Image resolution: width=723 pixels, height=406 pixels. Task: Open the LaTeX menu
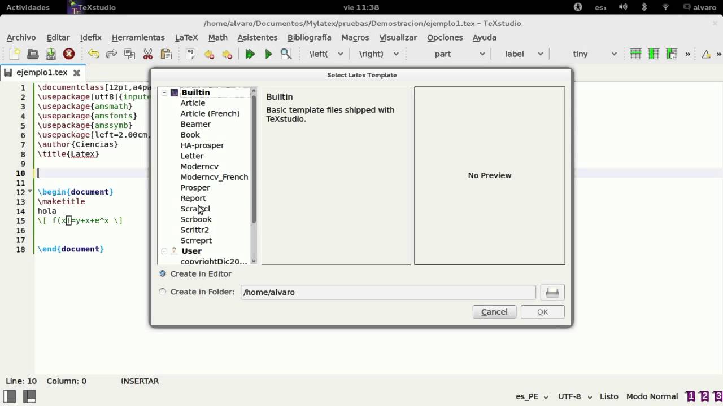[x=186, y=37]
